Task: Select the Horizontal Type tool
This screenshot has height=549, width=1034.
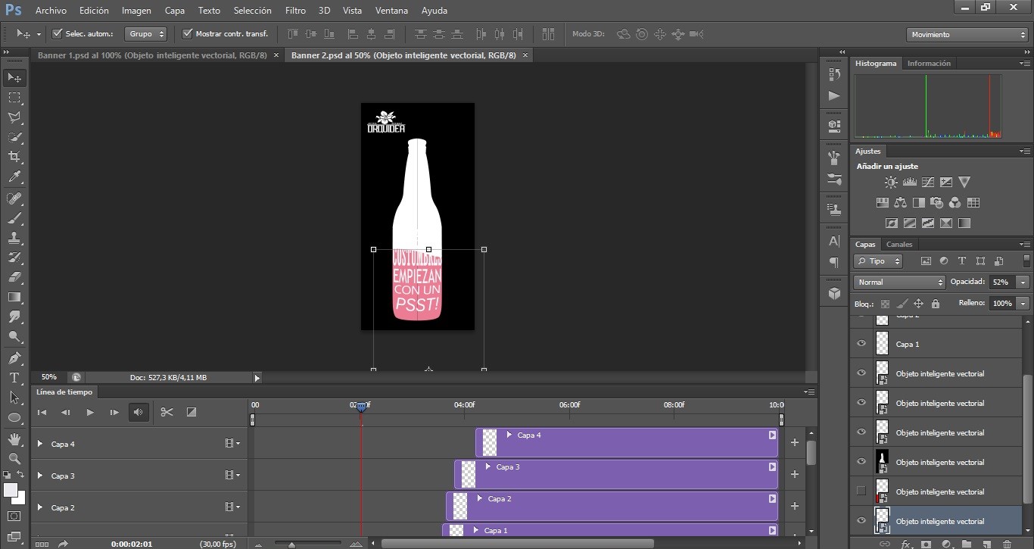Action: coord(14,377)
